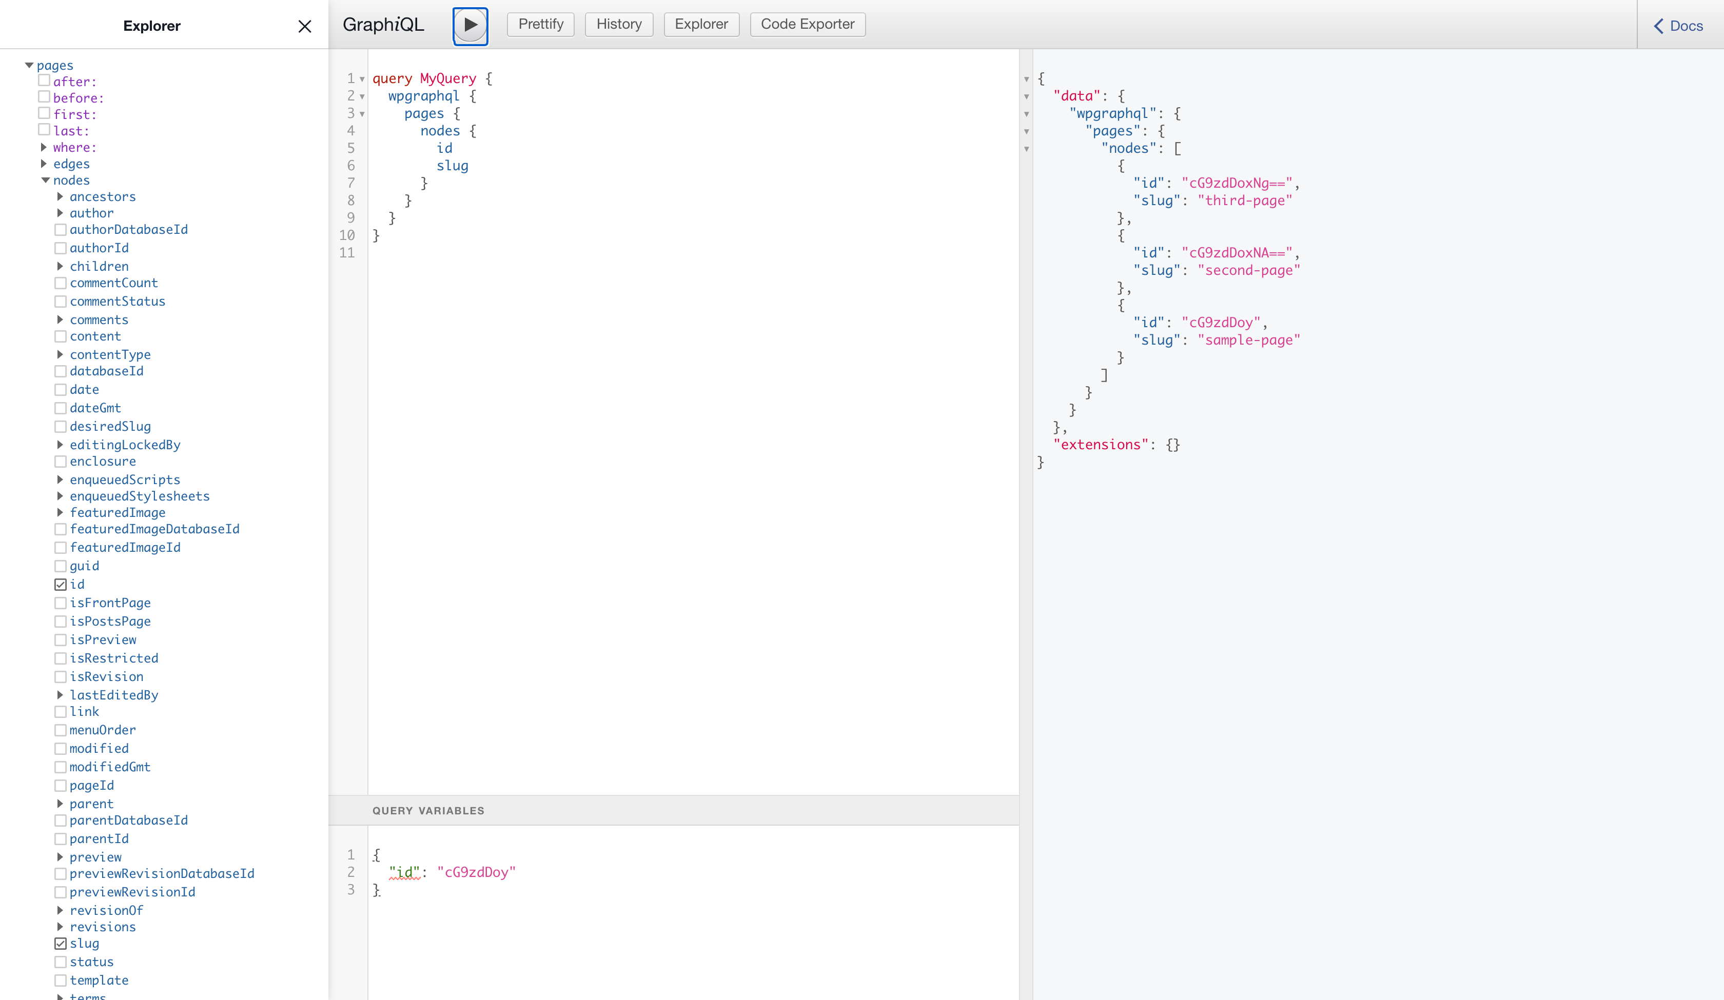
Task: Collapse the "data" object in the result pane
Action: 1026,96
